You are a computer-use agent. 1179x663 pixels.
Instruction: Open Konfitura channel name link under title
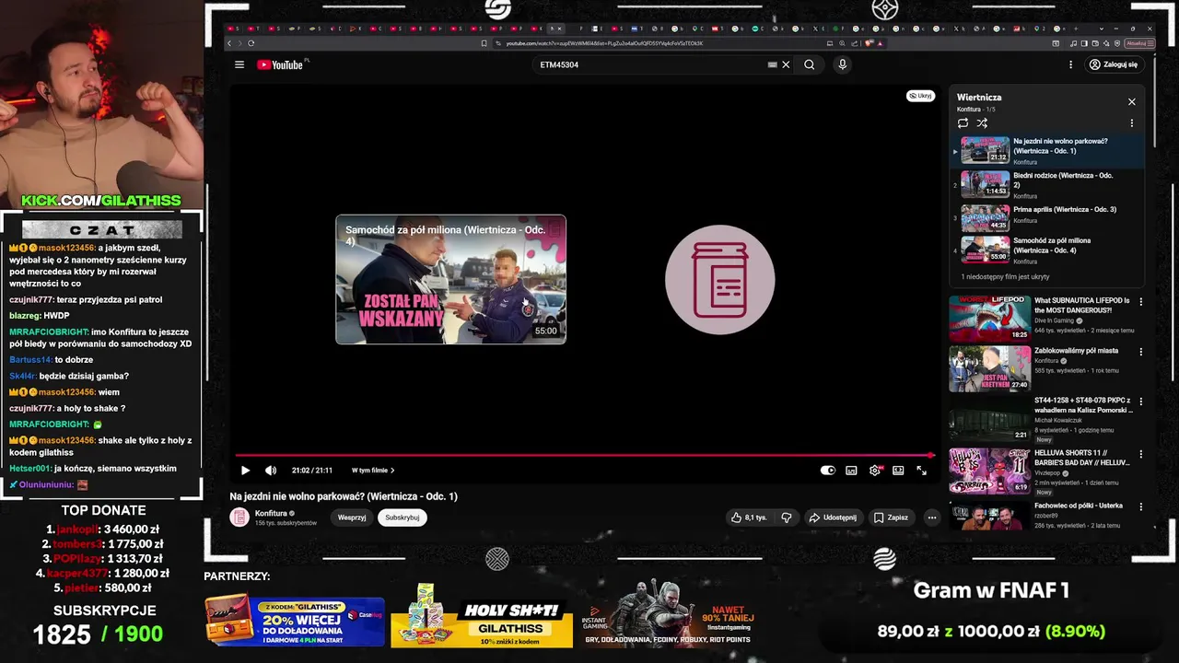pos(271,513)
